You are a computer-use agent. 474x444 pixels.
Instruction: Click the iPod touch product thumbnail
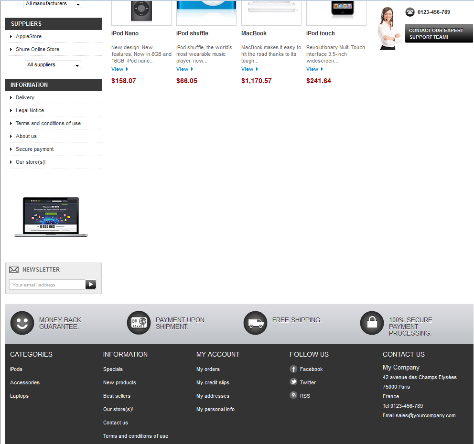pos(336,13)
